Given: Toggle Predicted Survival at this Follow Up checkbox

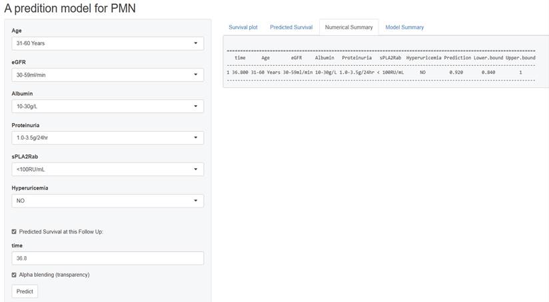Looking at the screenshot, I should pyautogui.click(x=14, y=231).
